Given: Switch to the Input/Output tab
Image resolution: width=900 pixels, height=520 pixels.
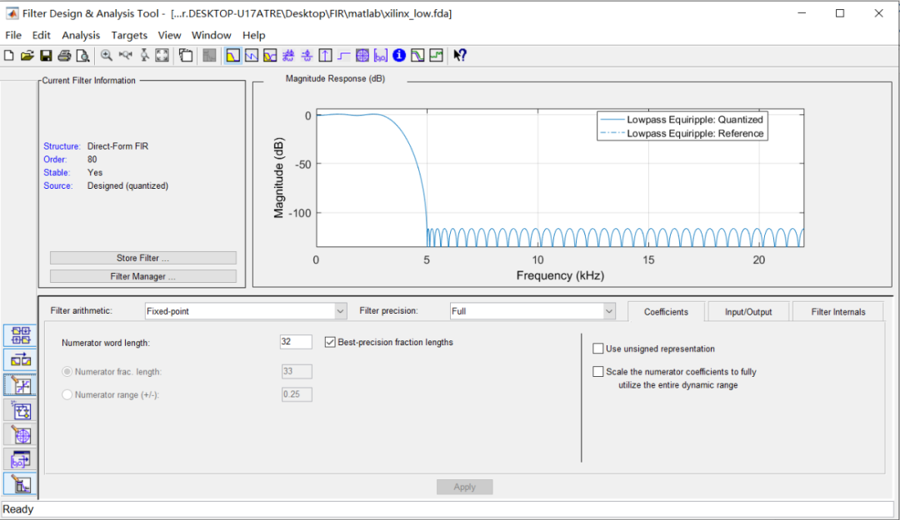Looking at the screenshot, I should coord(747,312).
